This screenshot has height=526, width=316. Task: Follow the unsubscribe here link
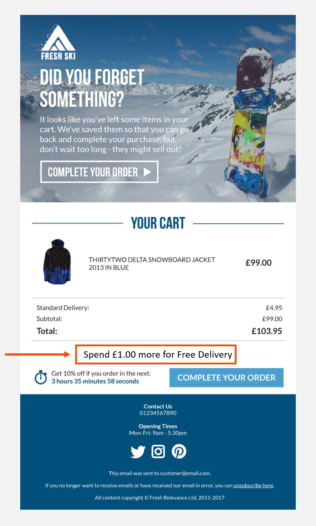point(253,486)
